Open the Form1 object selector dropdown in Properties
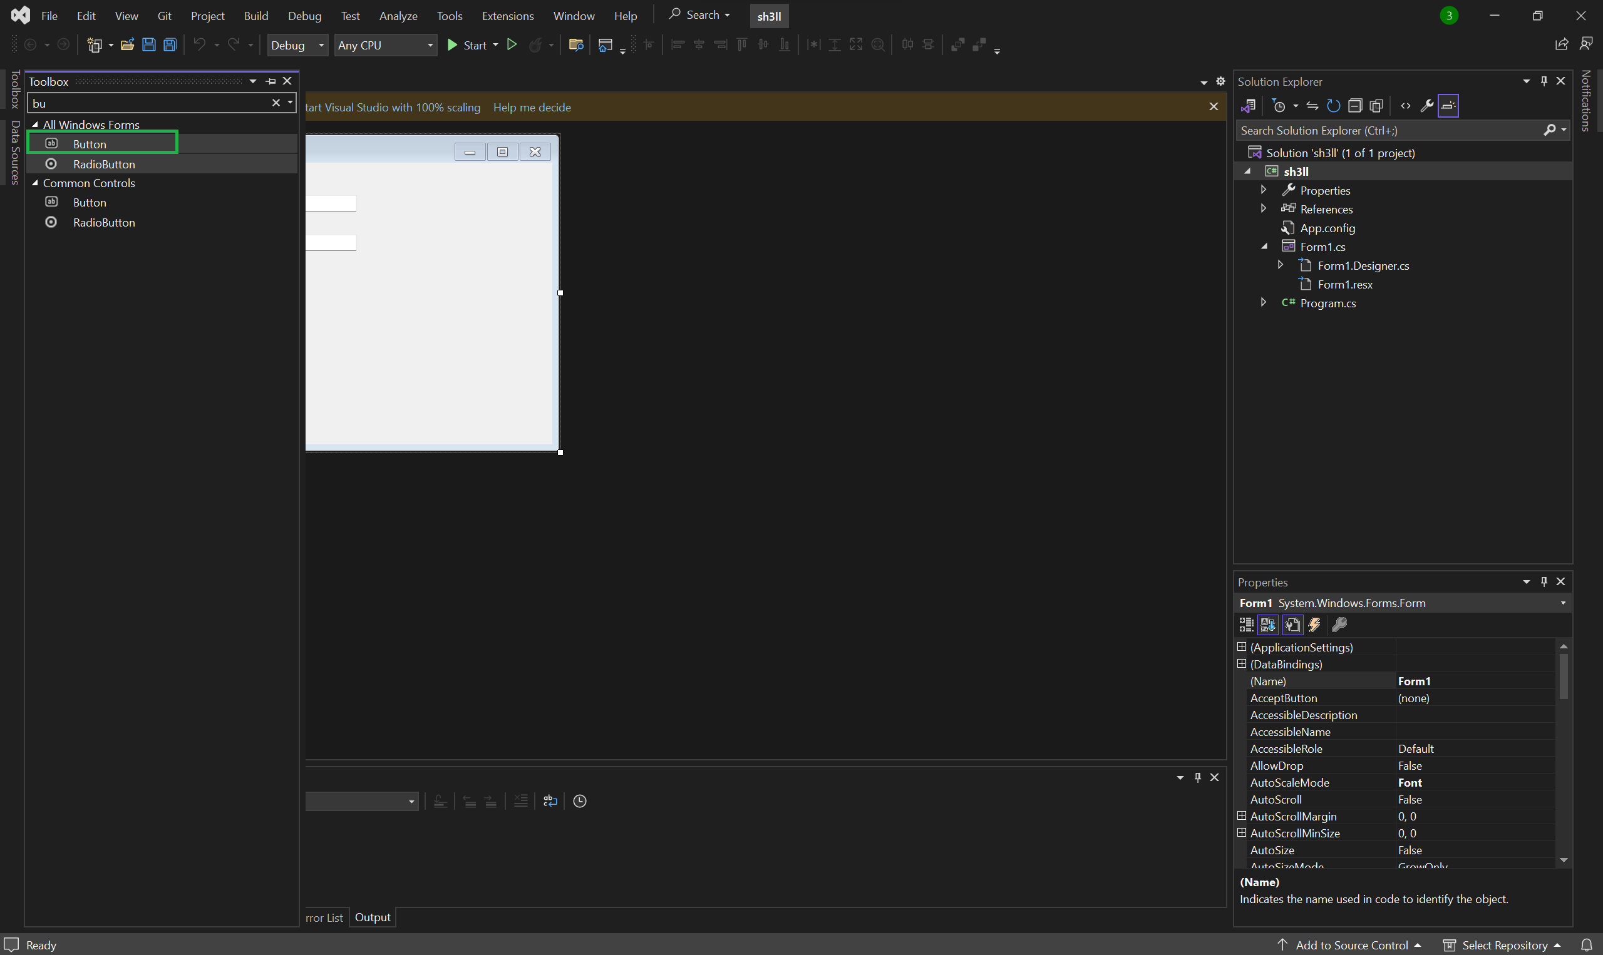This screenshot has width=1603, height=955. coord(1563,603)
